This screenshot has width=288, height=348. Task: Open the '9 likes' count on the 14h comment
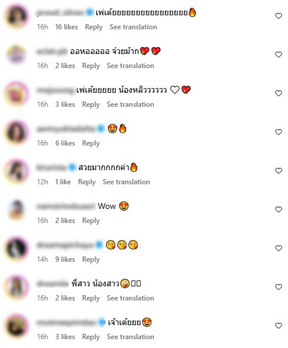65,259
